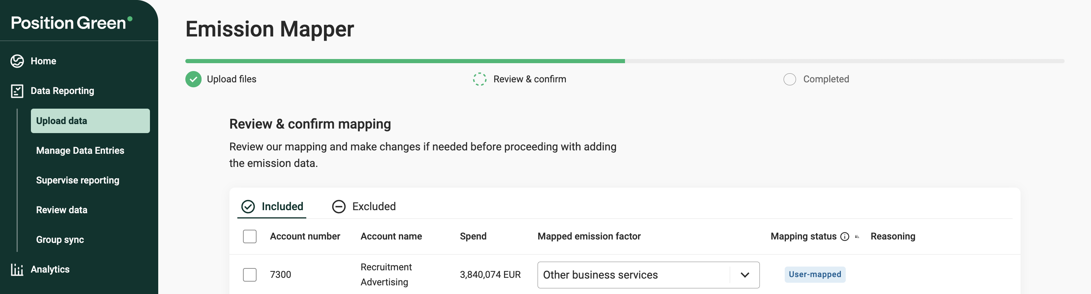The image size is (1091, 294).
Task: Expand emission factor list via chevron arrow
Action: (745, 275)
